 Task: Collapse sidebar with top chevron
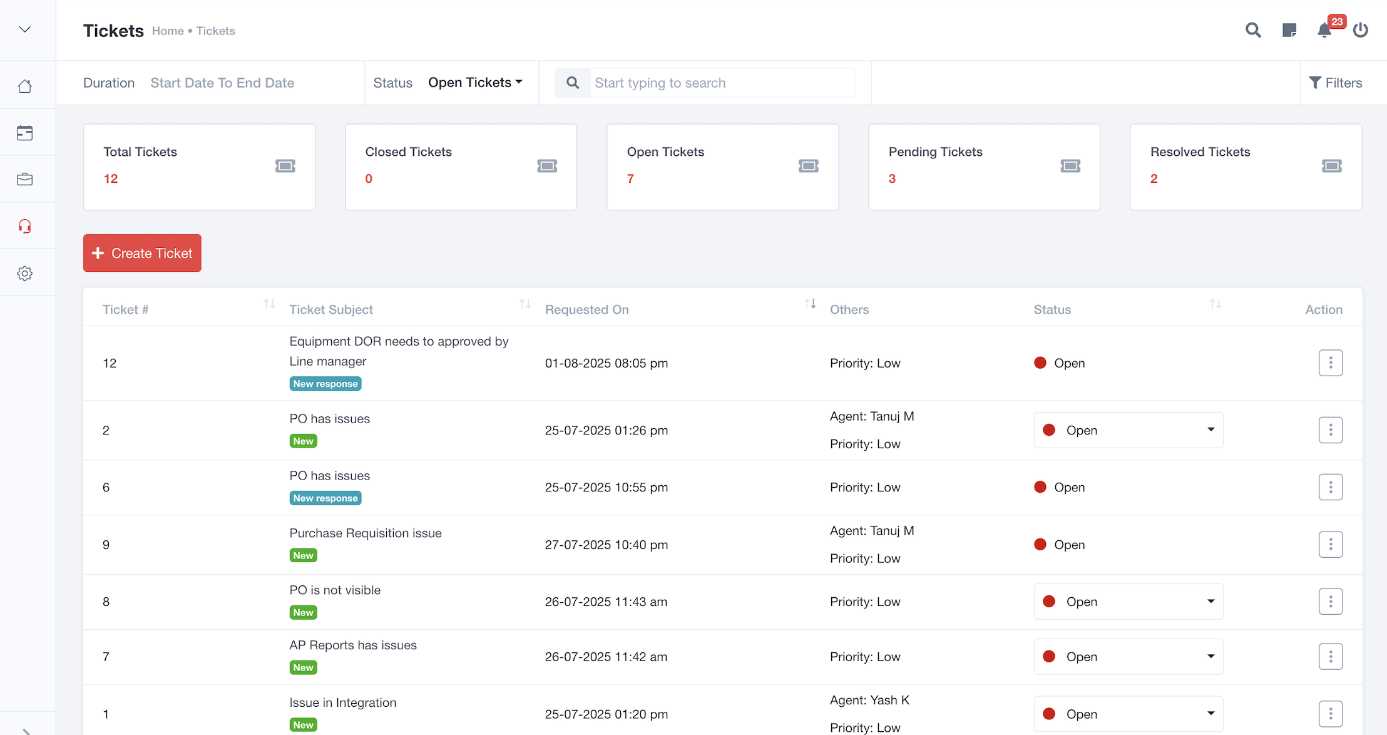pos(25,29)
